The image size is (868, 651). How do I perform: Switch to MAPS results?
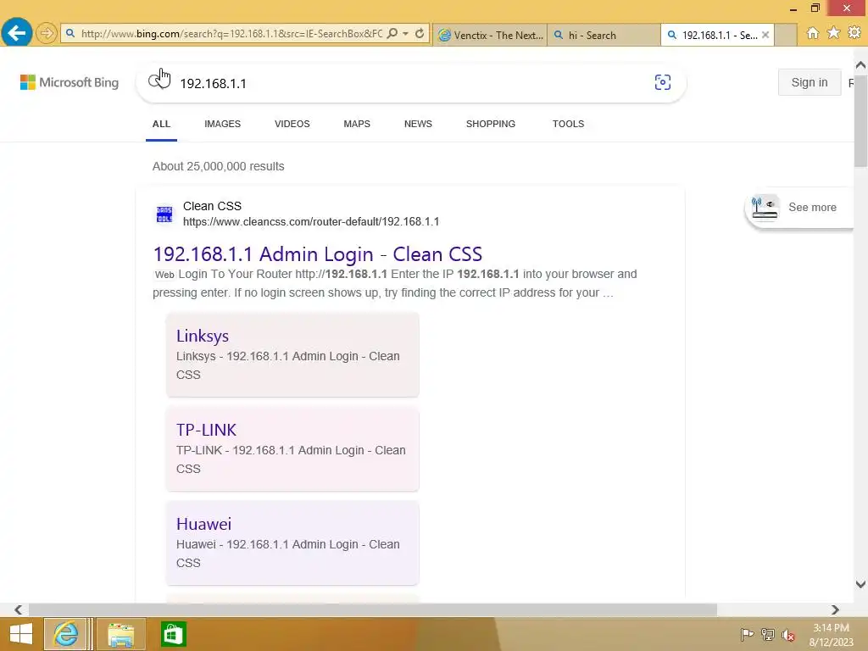(357, 124)
